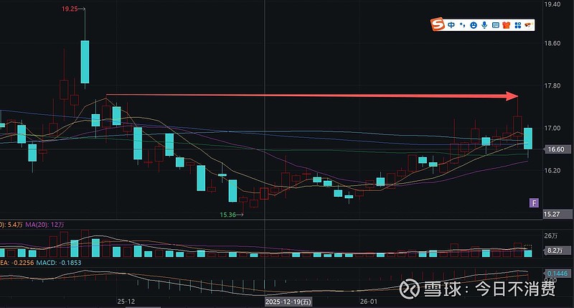Viewport: 574px width, 308px height.
Task: Click the Sogou avatar icon at toolbar end
Action: coord(528,25)
